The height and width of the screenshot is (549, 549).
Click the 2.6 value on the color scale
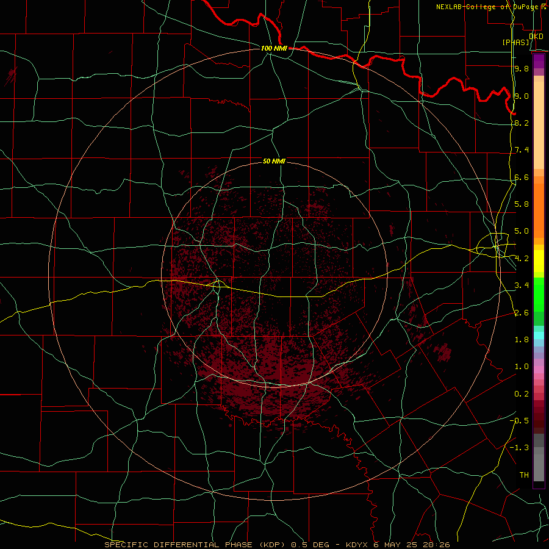[x=522, y=312]
